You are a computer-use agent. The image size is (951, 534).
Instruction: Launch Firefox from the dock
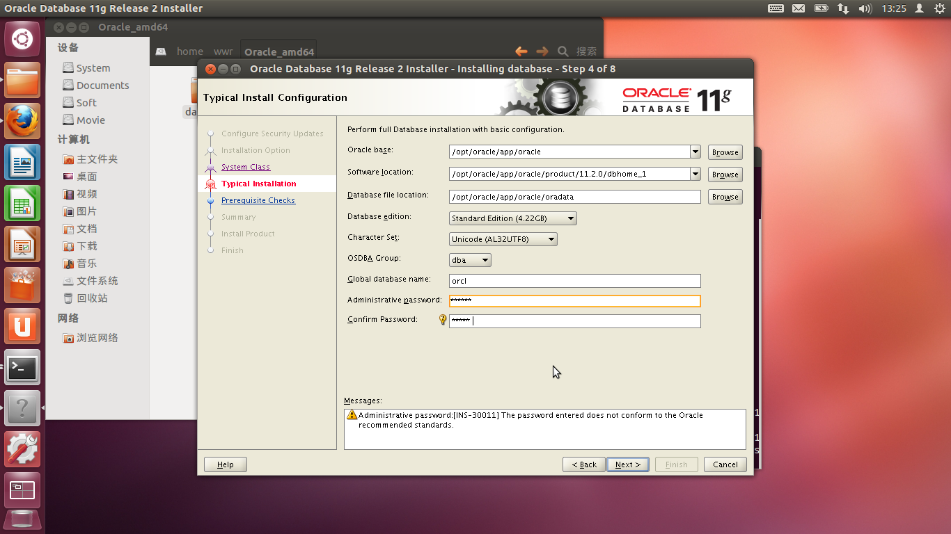tap(22, 121)
